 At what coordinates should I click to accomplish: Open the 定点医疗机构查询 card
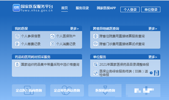click(29, 90)
